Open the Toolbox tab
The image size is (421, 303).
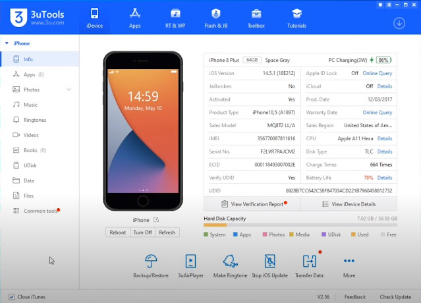tap(256, 18)
